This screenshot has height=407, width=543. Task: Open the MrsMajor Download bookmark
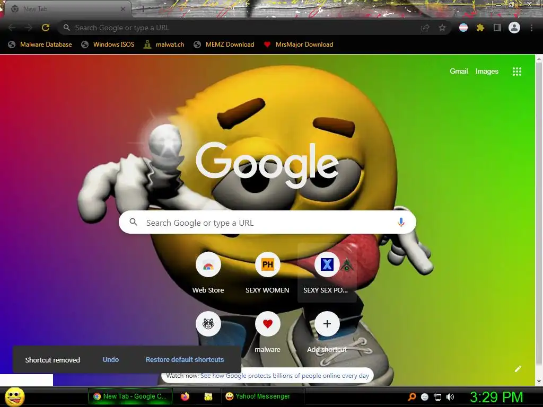(299, 45)
